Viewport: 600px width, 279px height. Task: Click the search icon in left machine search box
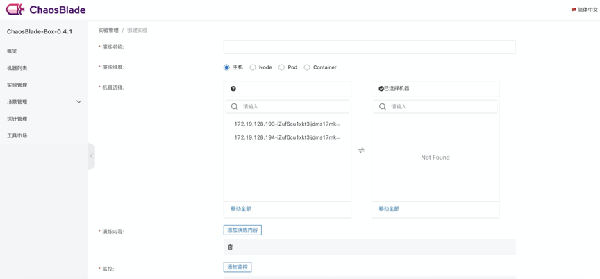point(235,107)
